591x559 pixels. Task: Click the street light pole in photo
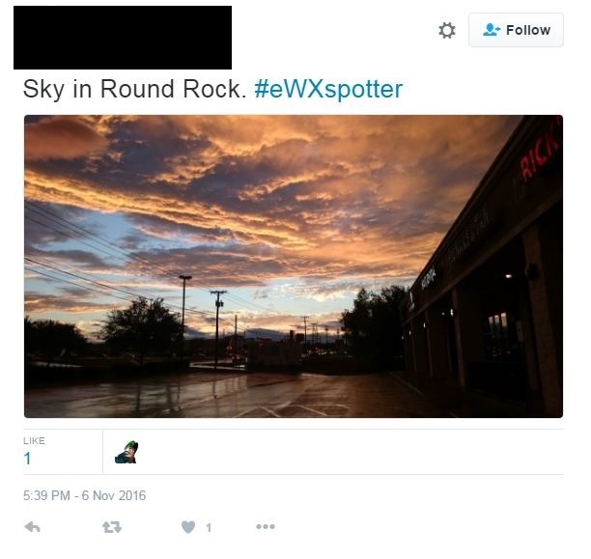point(184,307)
